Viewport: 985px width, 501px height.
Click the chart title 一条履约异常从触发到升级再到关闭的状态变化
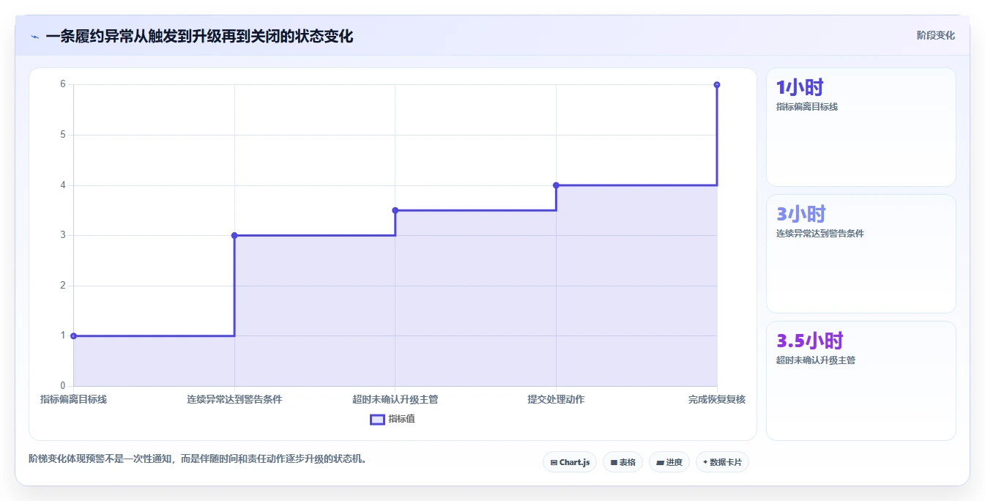coord(199,36)
